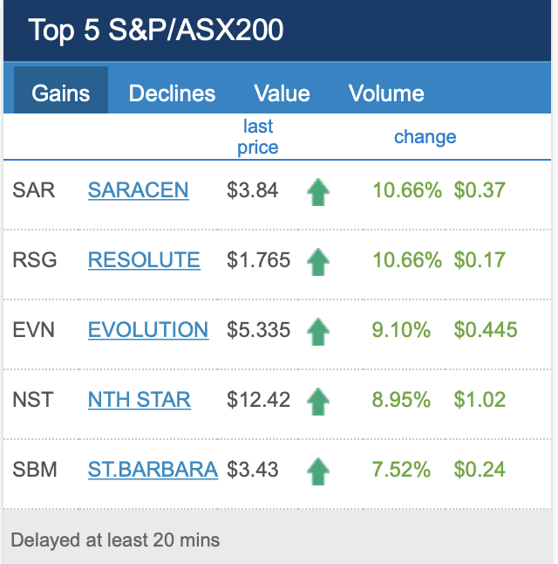Switch to the Declines tab

click(x=172, y=93)
